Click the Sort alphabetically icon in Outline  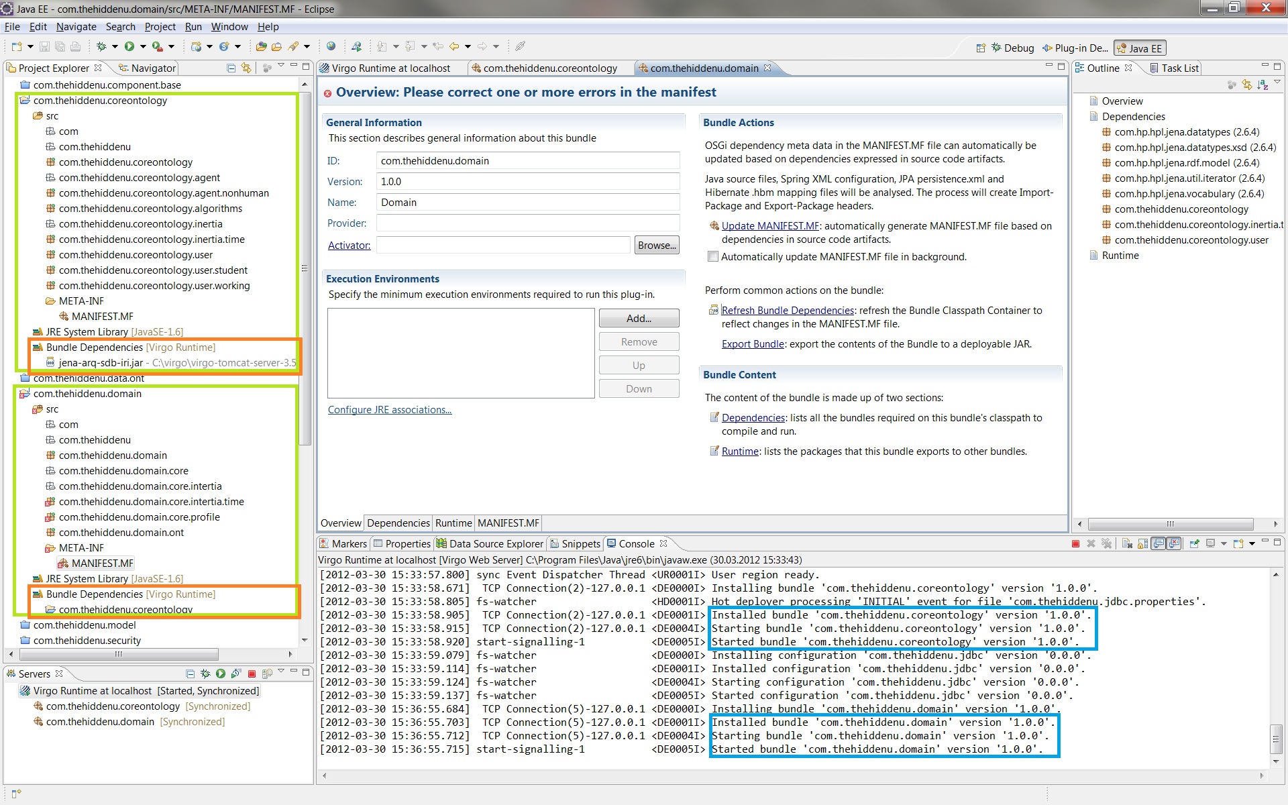pyautogui.click(x=1262, y=85)
